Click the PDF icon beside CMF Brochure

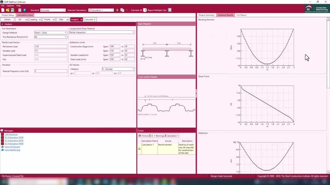[3, 134]
